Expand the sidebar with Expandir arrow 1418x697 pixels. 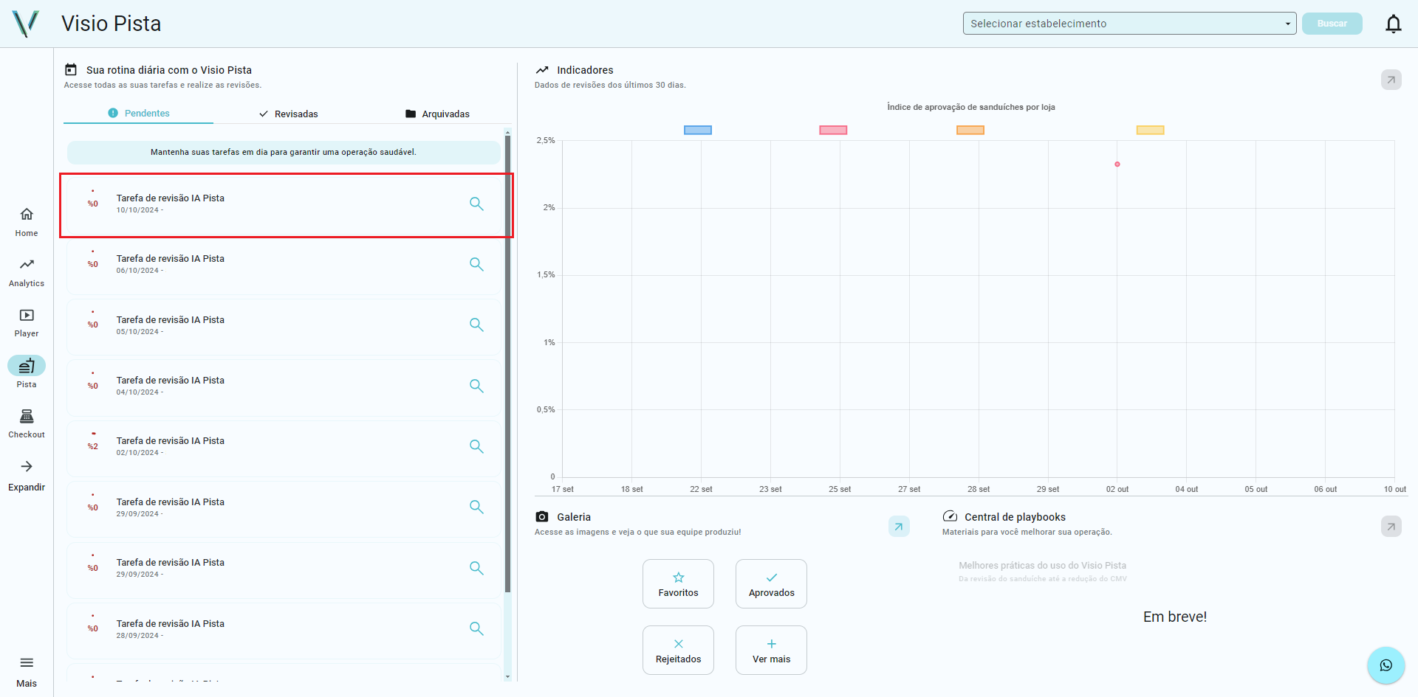(27, 475)
